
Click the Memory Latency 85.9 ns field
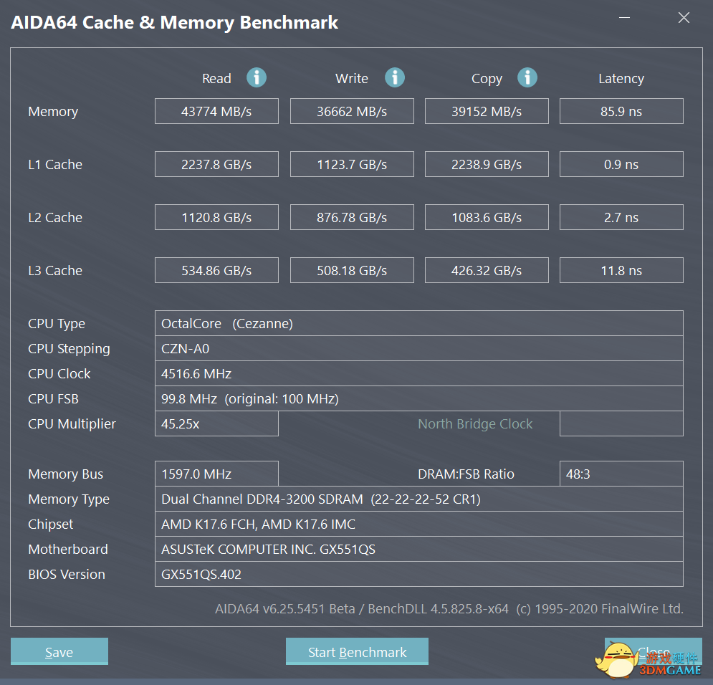point(621,112)
